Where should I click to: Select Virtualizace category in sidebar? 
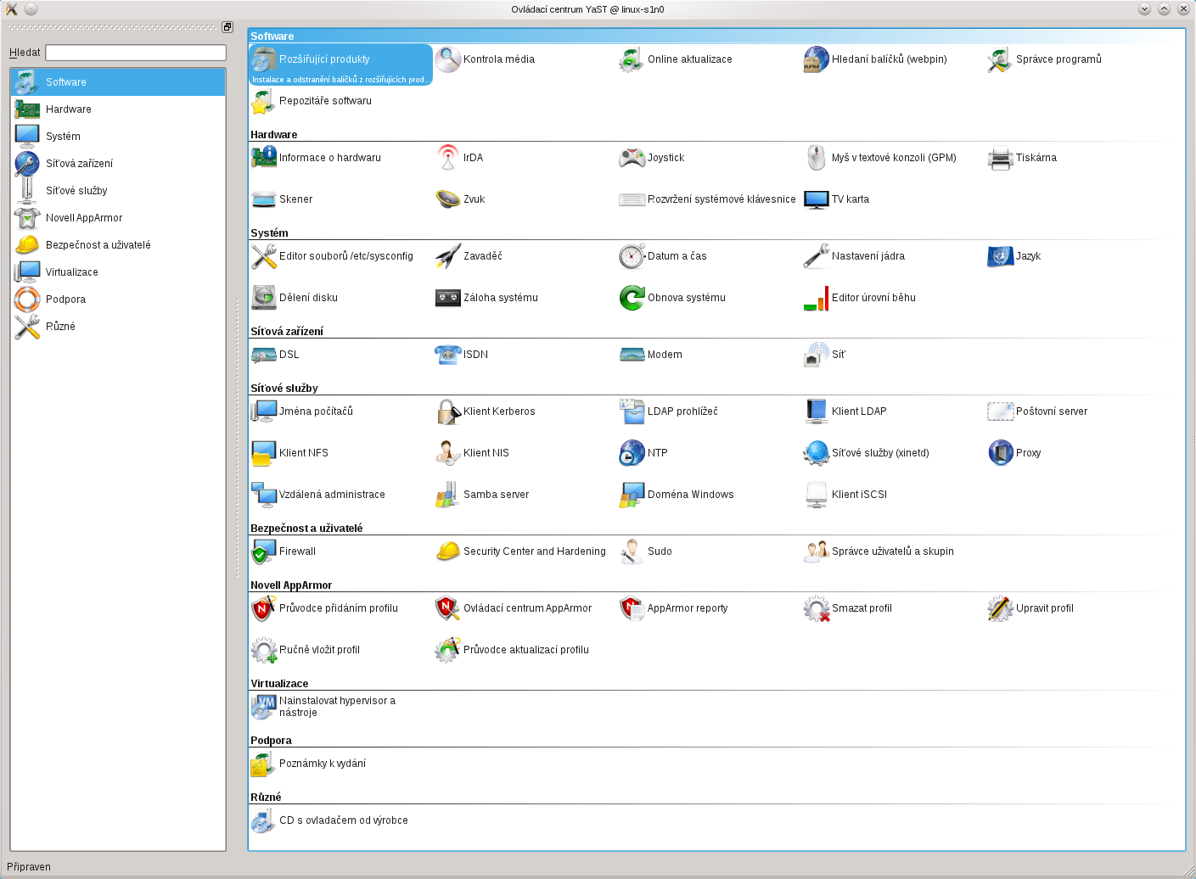[118, 272]
